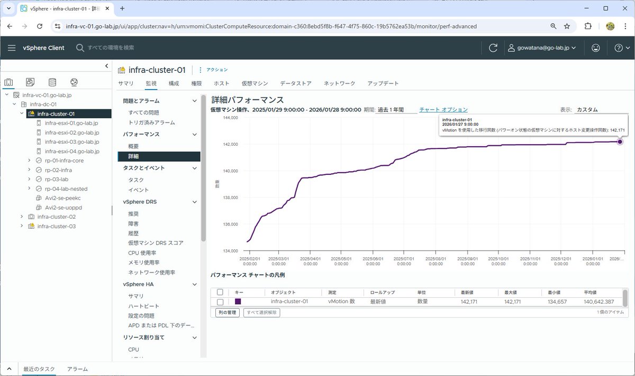Open the gowatana@go-lab.jp user menu
Viewport: 635px width, 376px height.
542,48
